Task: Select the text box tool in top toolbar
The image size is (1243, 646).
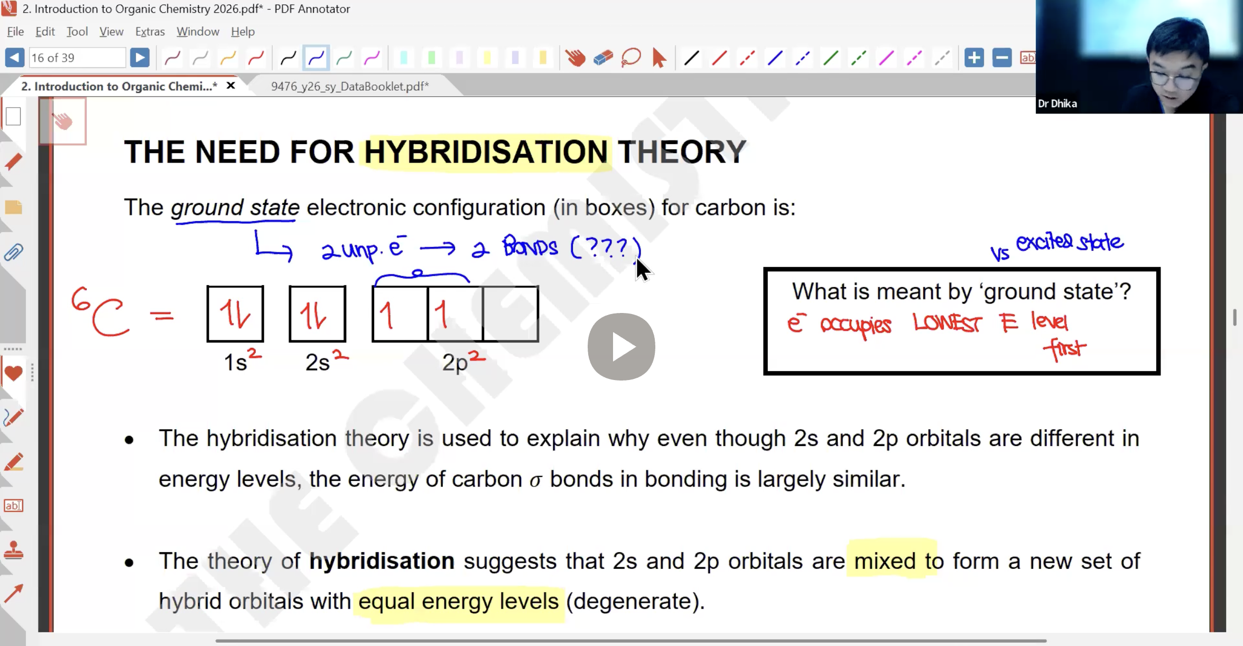Action: [x=1027, y=58]
